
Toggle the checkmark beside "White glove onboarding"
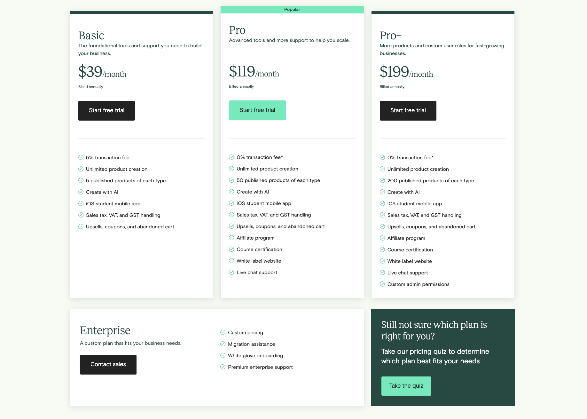coord(223,355)
